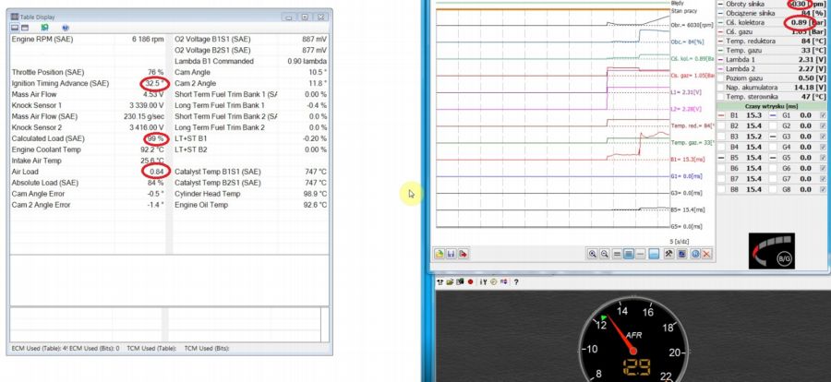Toggle the checkbox beside G8 injector row
Viewport: 831px width, 382px height.
coord(823,190)
